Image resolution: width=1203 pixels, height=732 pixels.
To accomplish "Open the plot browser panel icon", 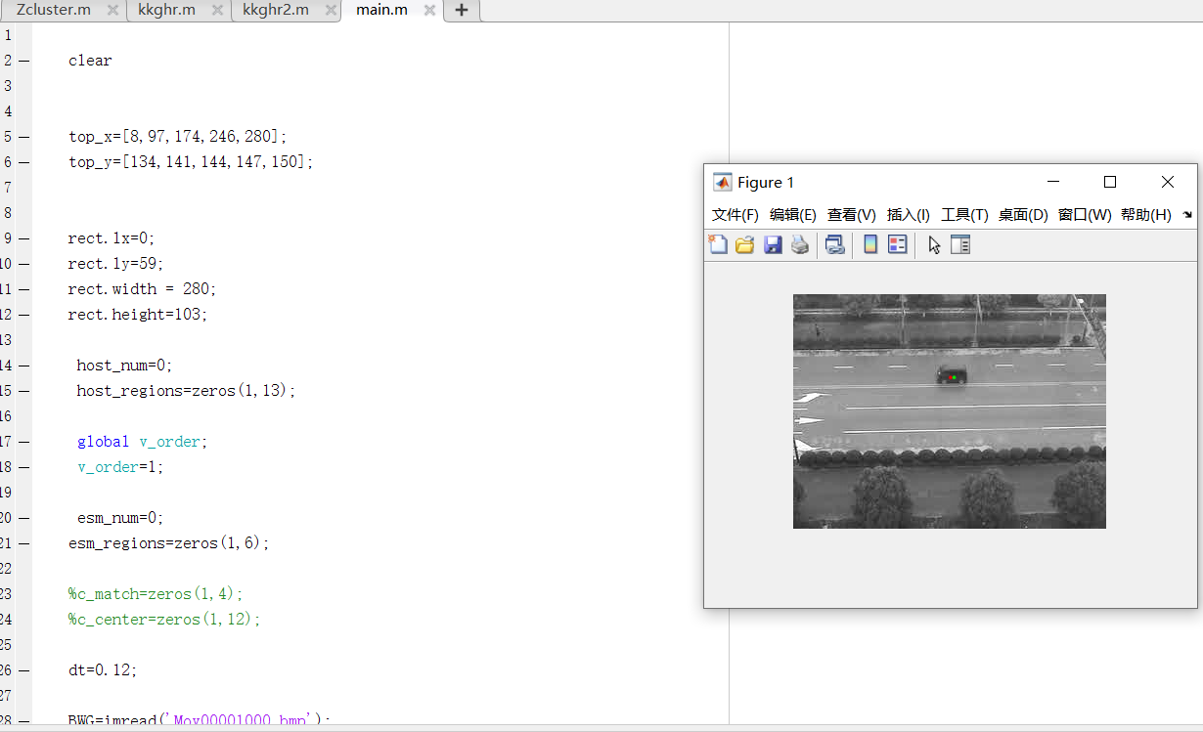I will click(960, 244).
